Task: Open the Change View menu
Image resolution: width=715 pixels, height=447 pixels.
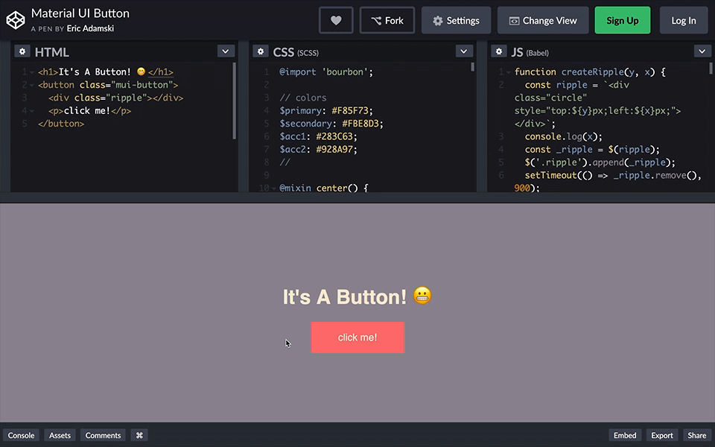Action: point(543,20)
